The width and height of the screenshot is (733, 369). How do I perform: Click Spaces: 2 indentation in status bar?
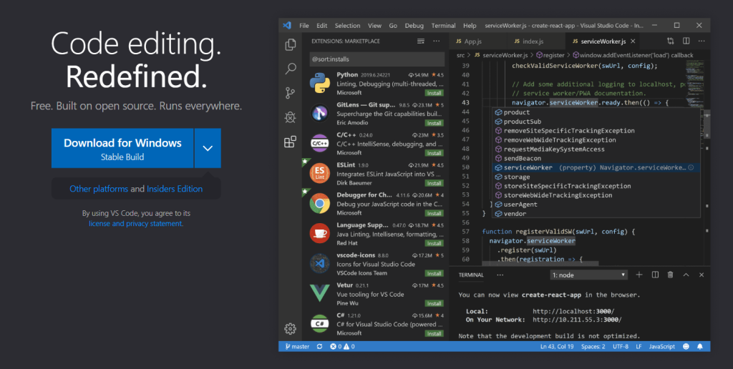pyautogui.click(x=593, y=347)
